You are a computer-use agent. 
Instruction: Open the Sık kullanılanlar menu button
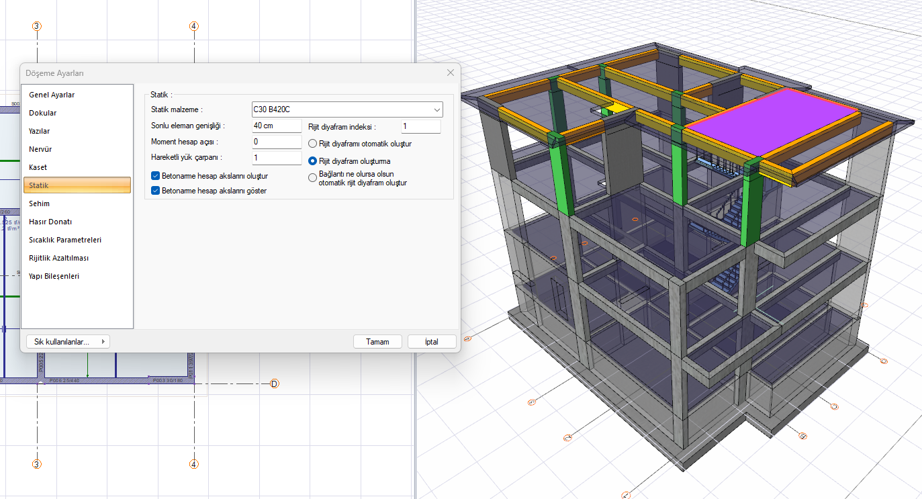[68, 342]
